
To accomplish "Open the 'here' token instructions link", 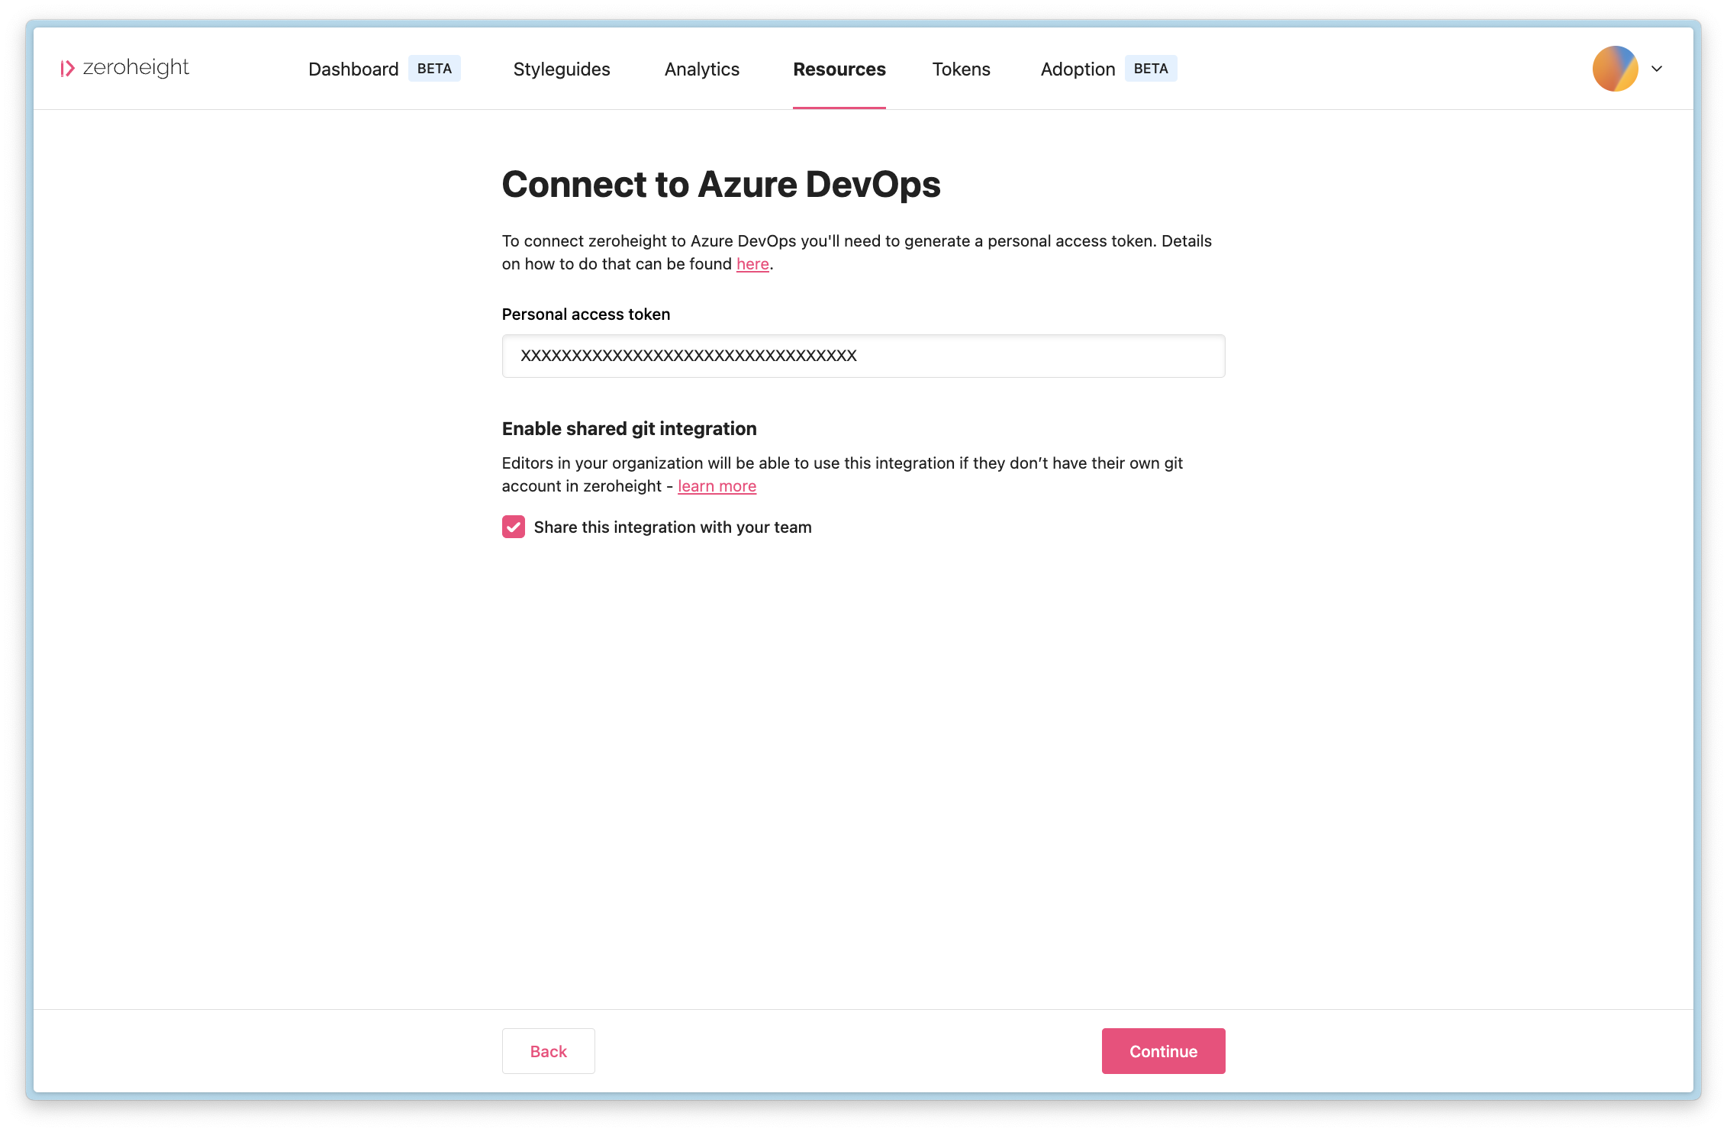I will tap(752, 264).
